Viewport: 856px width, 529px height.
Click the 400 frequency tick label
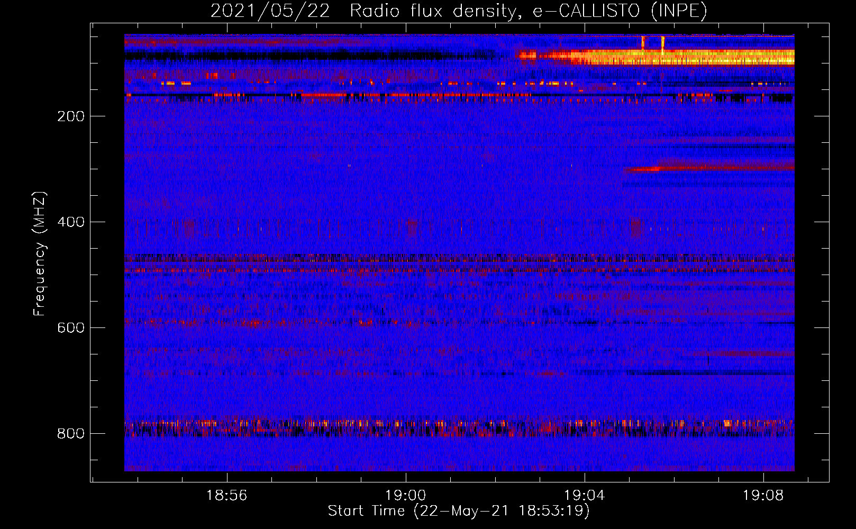point(71,222)
